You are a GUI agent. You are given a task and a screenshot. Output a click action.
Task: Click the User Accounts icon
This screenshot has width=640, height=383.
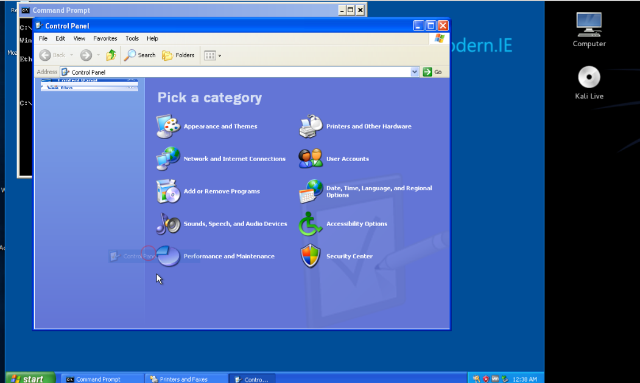pos(311,159)
